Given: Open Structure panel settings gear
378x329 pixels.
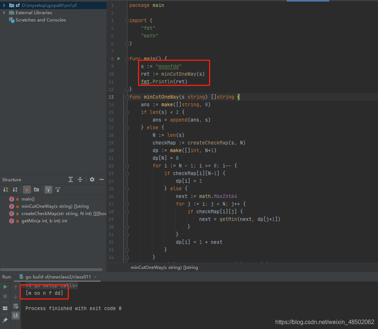Looking at the screenshot, I should (x=92, y=179).
